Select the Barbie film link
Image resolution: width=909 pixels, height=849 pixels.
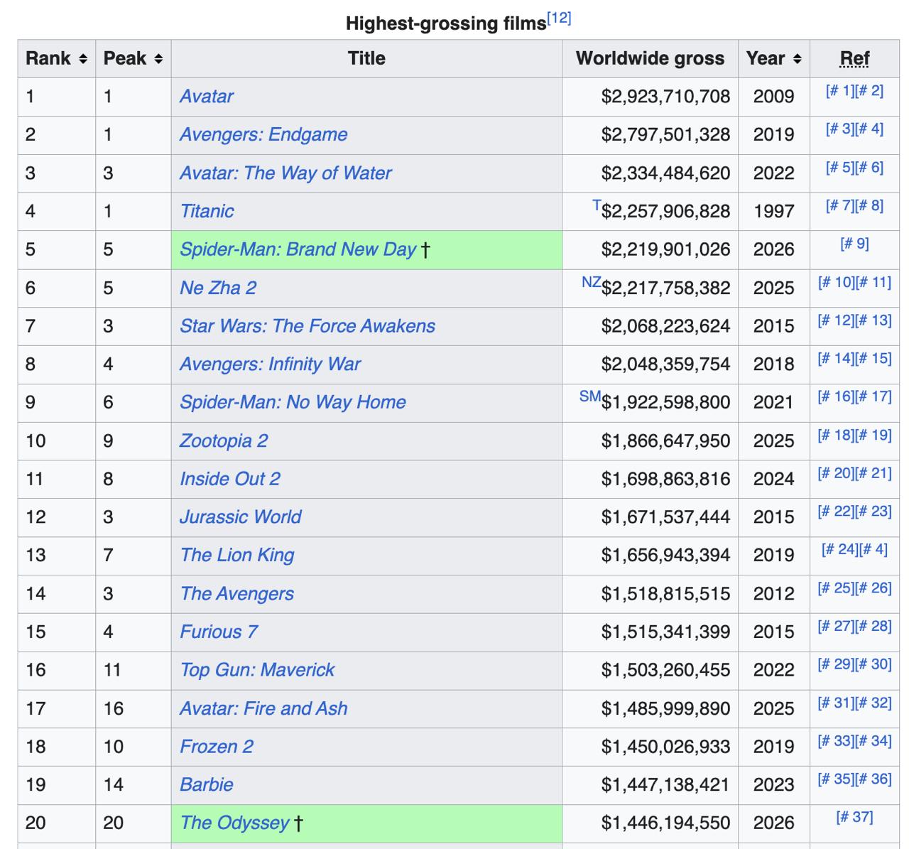pos(207,785)
